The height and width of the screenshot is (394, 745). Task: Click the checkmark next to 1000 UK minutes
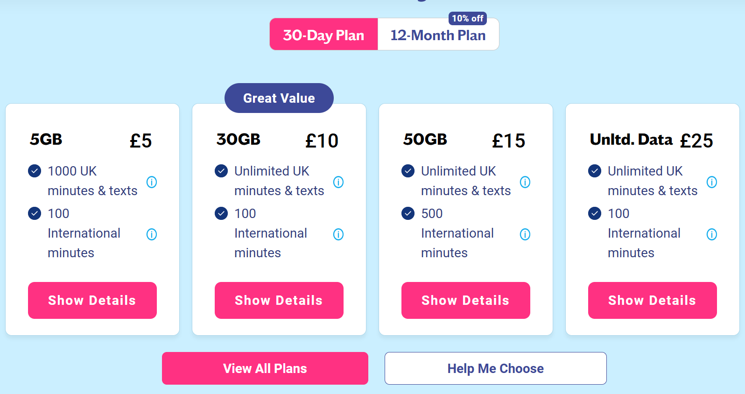pos(35,171)
